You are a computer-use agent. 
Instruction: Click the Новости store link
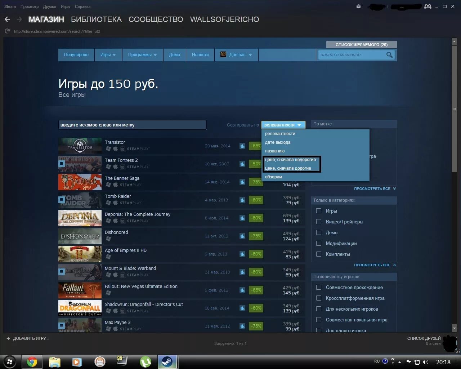click(x=200, y=55)
